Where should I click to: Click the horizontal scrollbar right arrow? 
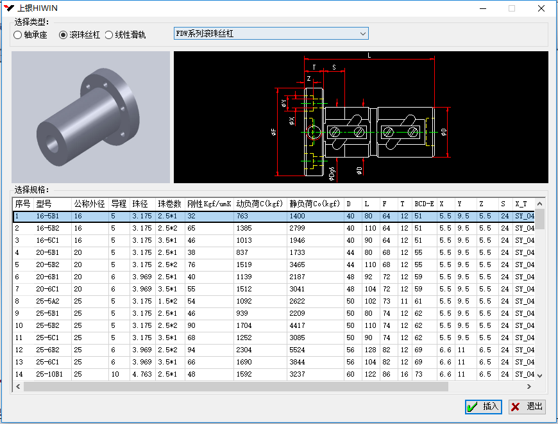[x=529, y=387]
